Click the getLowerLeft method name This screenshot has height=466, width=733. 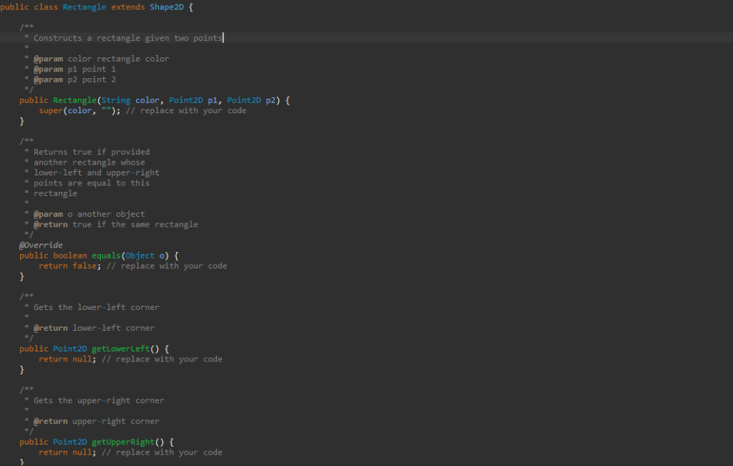(120, 348)
